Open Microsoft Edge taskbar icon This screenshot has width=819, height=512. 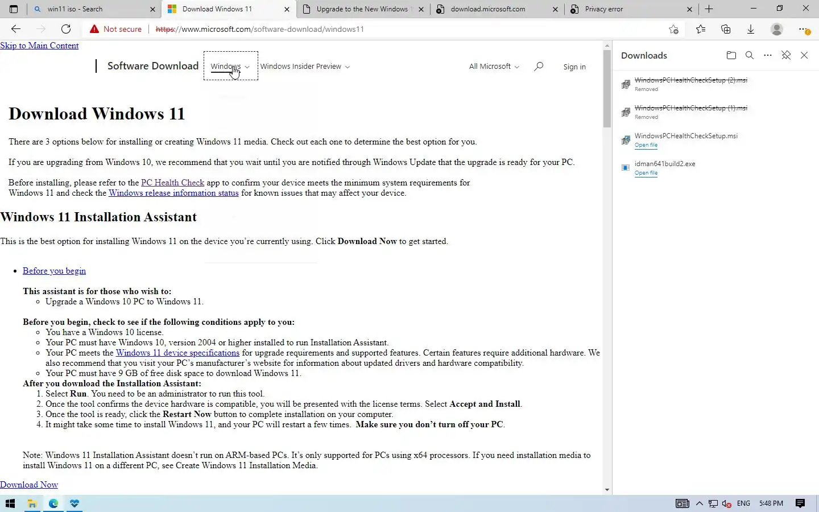click(x=53, y=503)
